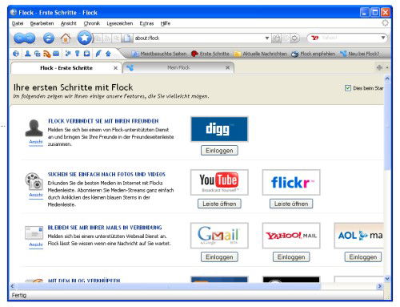Go back with the blue back arrow
400x307 pixels.
pos(19,38)
